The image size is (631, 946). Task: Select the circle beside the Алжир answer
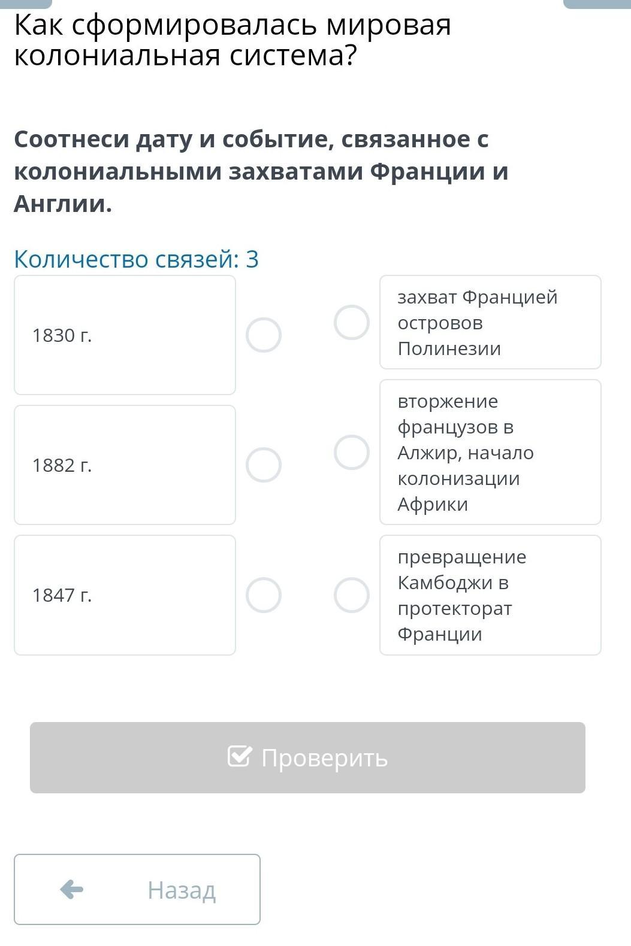352,453
